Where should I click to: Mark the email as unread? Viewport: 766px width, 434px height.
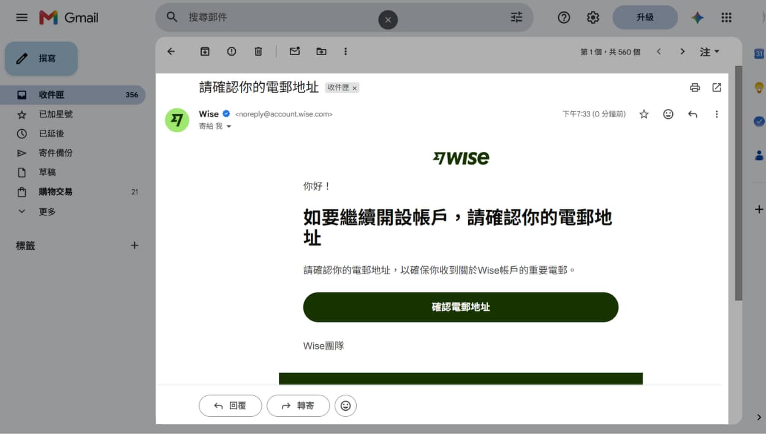[295, 51]
